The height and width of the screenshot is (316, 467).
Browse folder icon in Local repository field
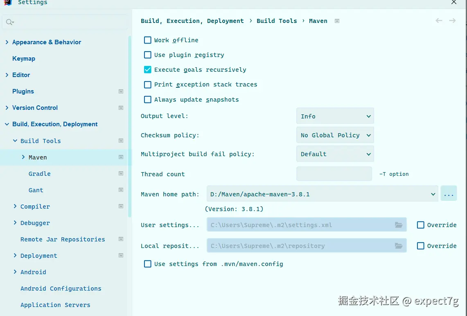tap(399, 246)
